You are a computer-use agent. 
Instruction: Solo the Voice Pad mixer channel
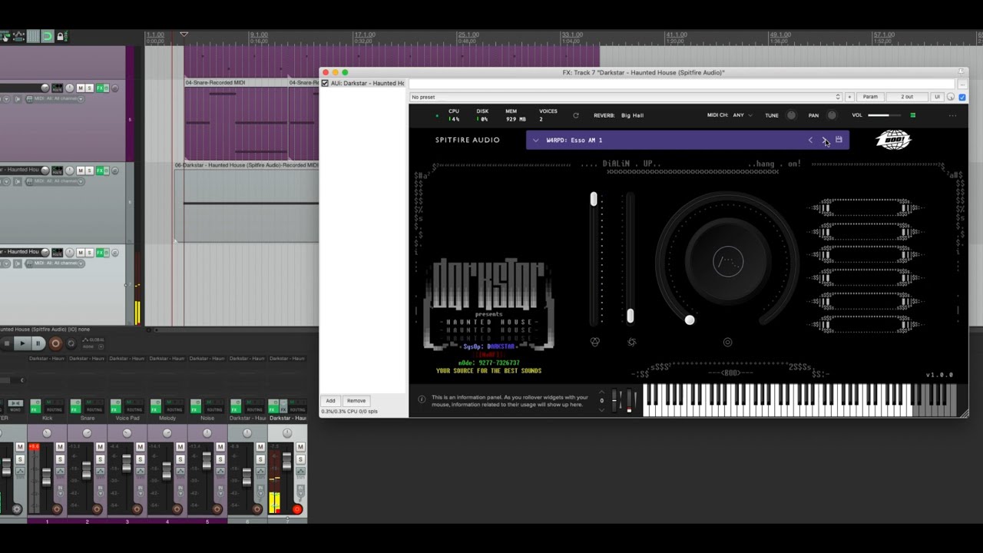140,459
